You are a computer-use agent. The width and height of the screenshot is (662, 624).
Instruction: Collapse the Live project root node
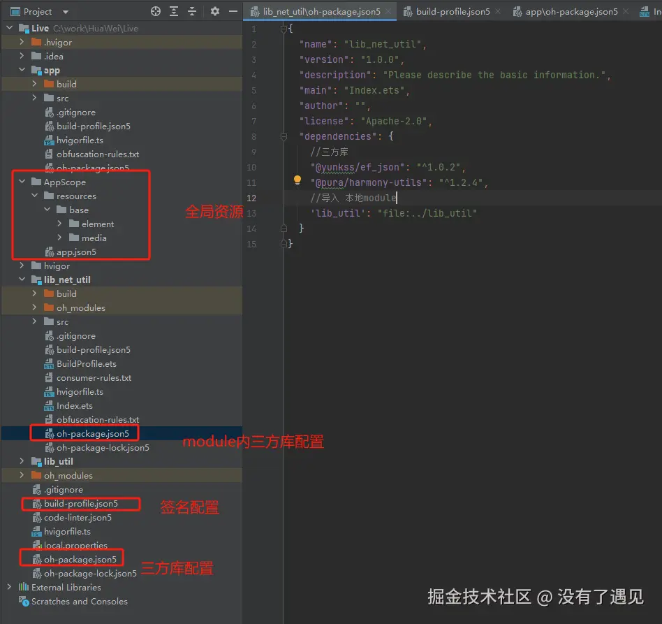click(10, 28)
